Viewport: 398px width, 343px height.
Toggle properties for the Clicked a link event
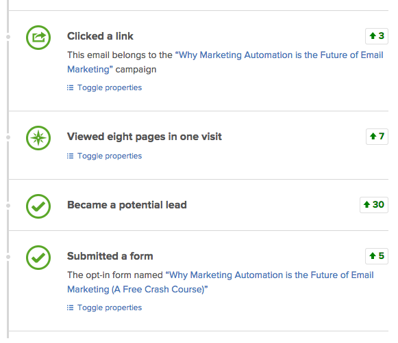click(x=110, y=87)
